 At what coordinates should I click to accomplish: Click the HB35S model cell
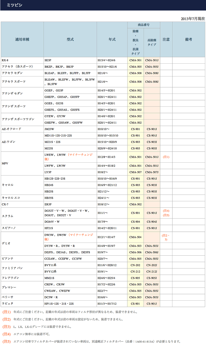tap(70, 198)
